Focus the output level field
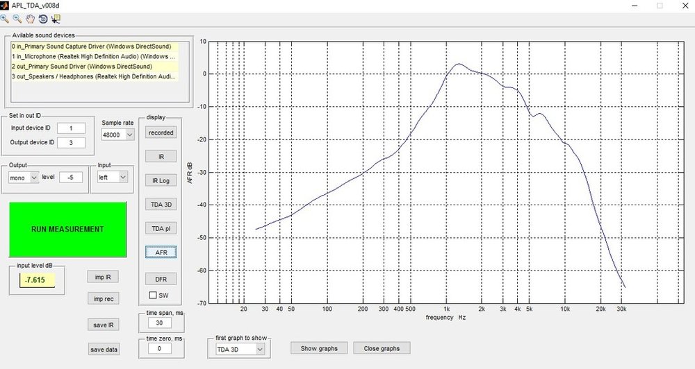The height and width of the screenshot is (369, 695). pyautogui.click(x=71, y=177)
